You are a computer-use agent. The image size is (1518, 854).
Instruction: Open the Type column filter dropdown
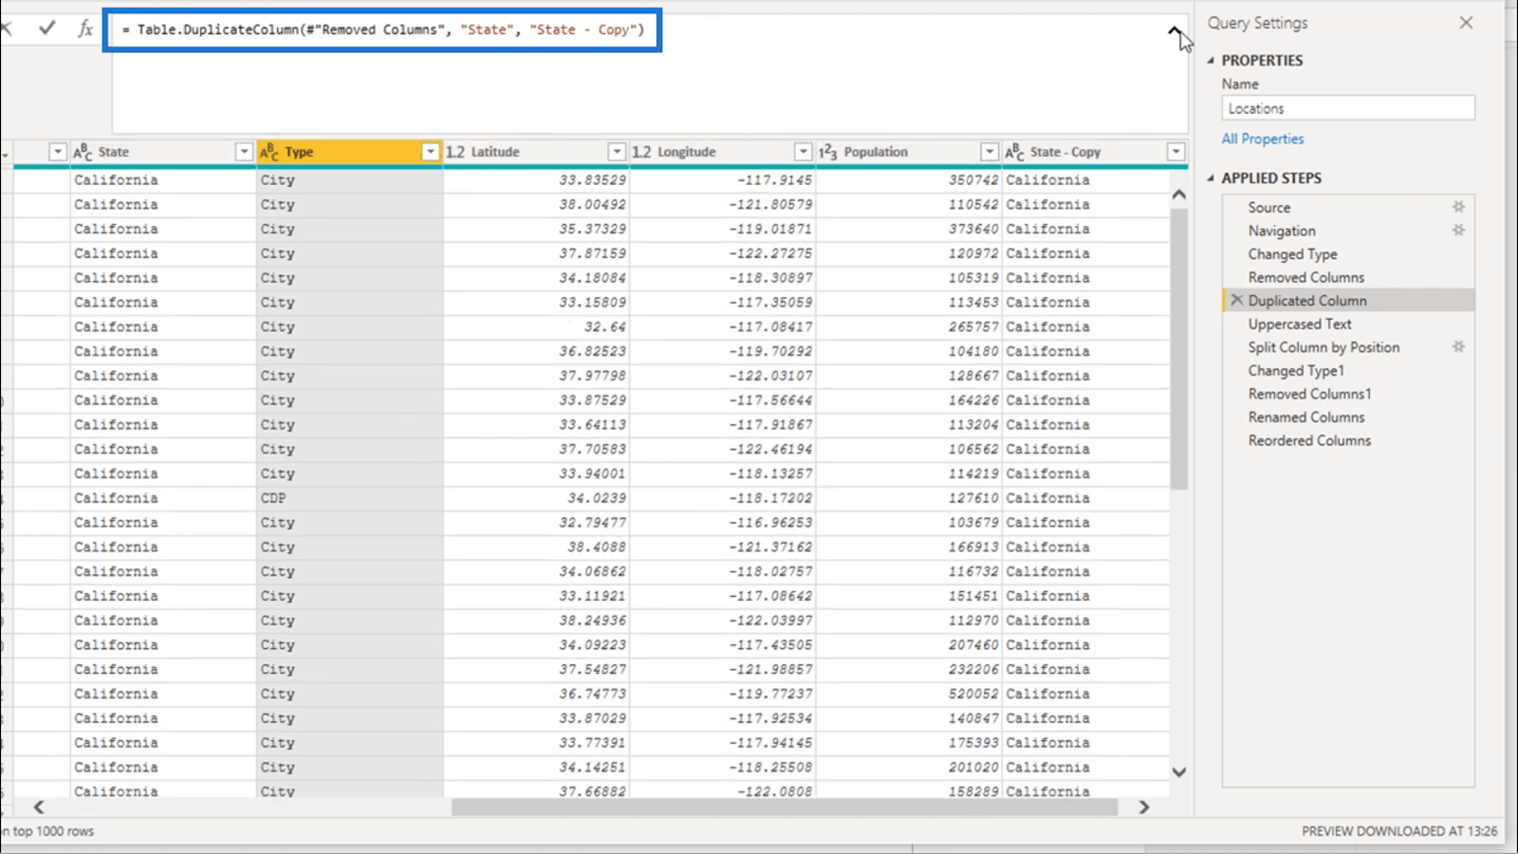[x=430, y=152]
